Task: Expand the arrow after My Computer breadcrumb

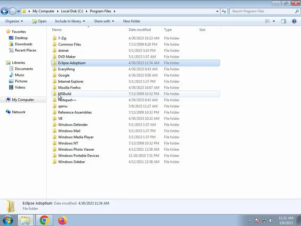Action: [x=58, y=11]
